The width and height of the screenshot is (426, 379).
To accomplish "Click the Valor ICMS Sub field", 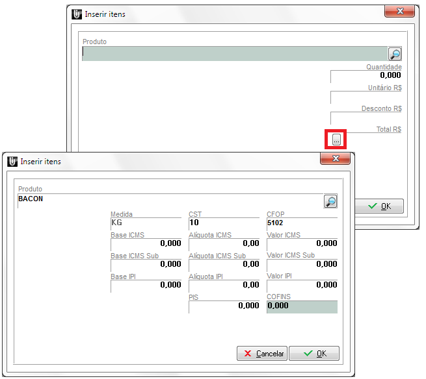I will click(302, 264).
